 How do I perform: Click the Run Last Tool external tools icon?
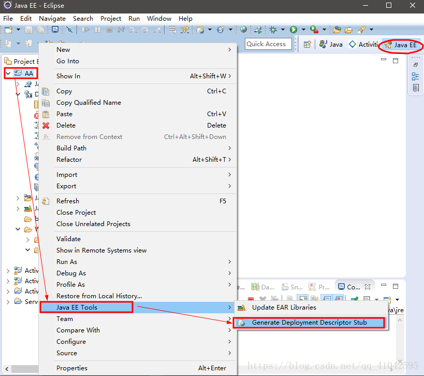click(314, 30)
